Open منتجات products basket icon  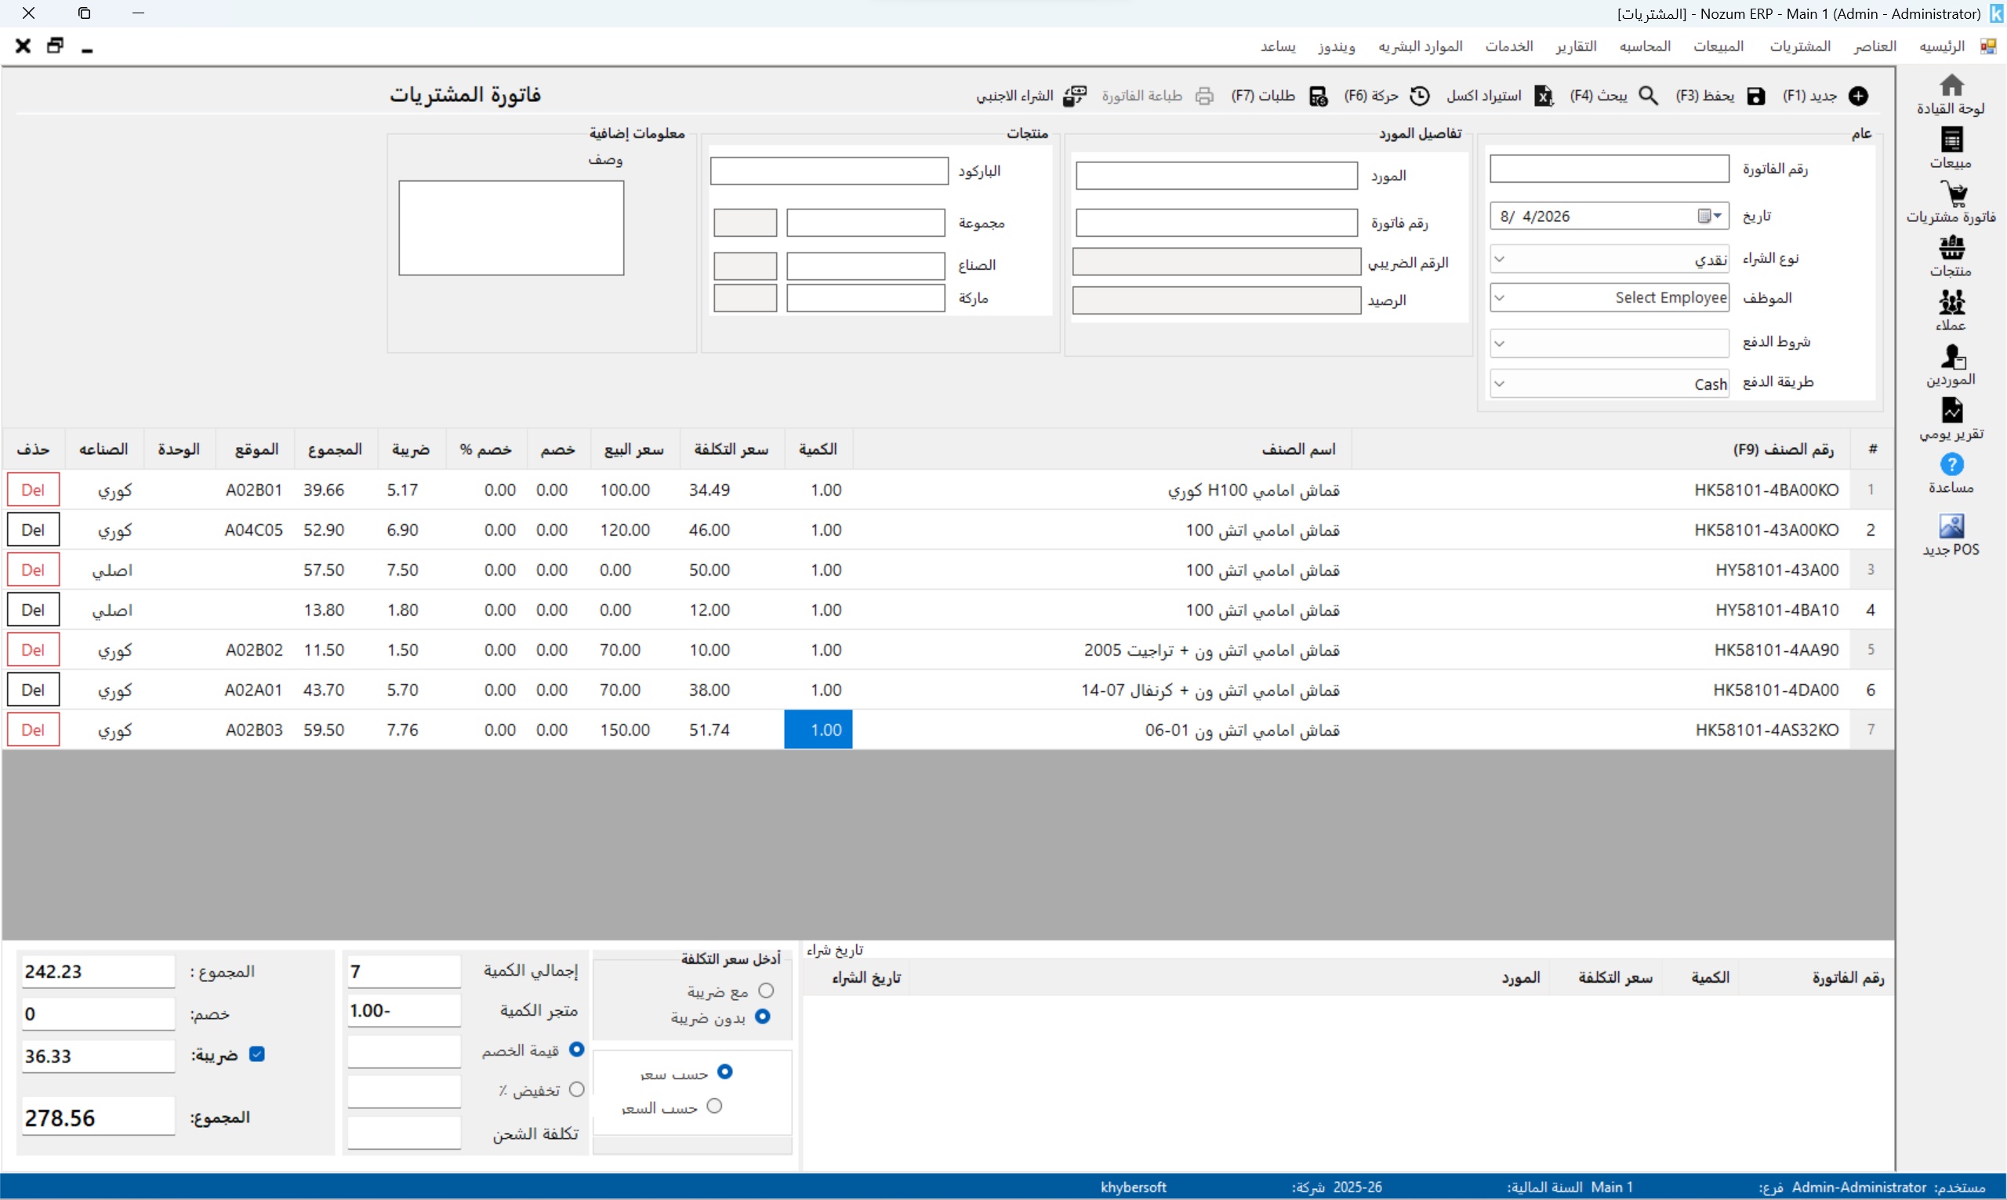1951,247
